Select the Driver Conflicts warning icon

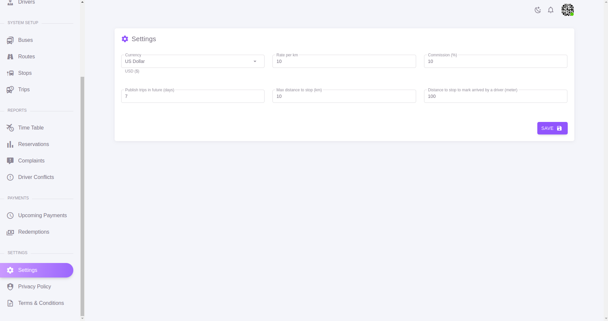[x=10, y=177]
